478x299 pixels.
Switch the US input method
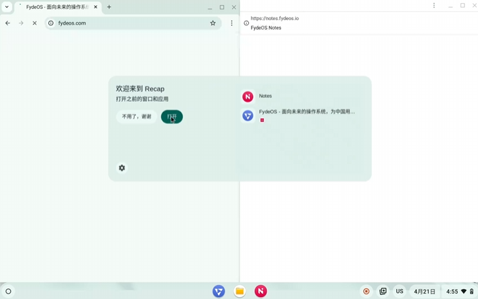(400, 292)
